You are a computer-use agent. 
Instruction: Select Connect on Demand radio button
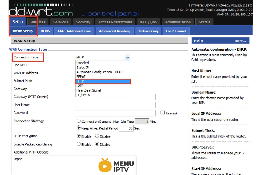[x=78, y=121]
